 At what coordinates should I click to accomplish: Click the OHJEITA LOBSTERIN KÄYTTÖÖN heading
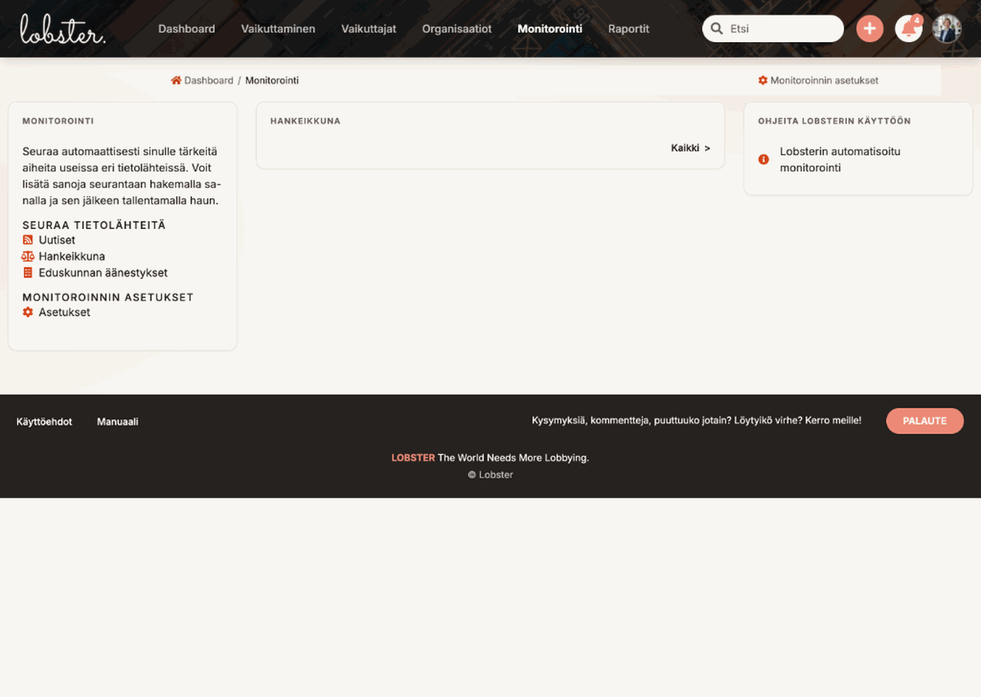click(835, 121)
